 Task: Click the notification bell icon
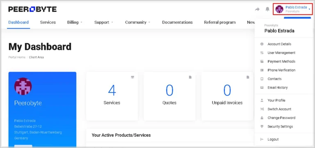pyautogui.click(x=267, y=9)
